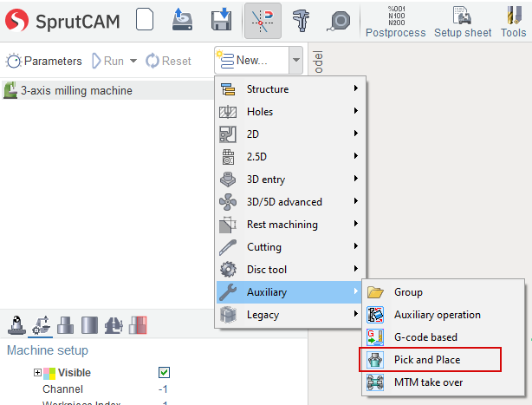Image resolution: width=532 pixels, height=405 pixels.
Task: Open the Tools library
Action: pyautogui.click(x=514, y=22)
